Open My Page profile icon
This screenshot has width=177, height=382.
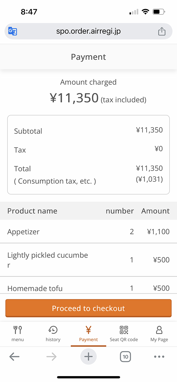click(x=159, y=330)
